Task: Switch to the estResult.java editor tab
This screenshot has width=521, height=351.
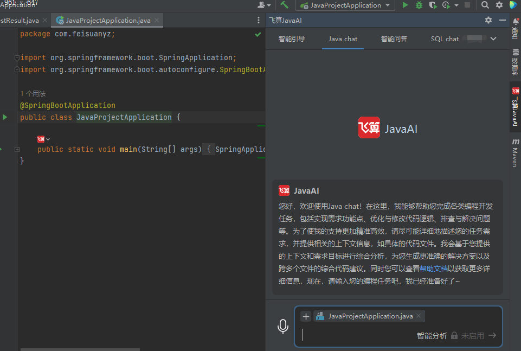Action: point(20,20)
